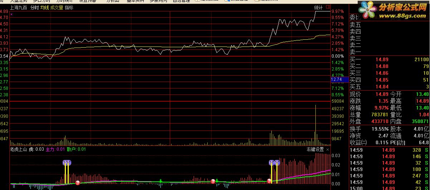
Task: Click the 0.03 indicator scale label
Action: [x=335, y=156]
